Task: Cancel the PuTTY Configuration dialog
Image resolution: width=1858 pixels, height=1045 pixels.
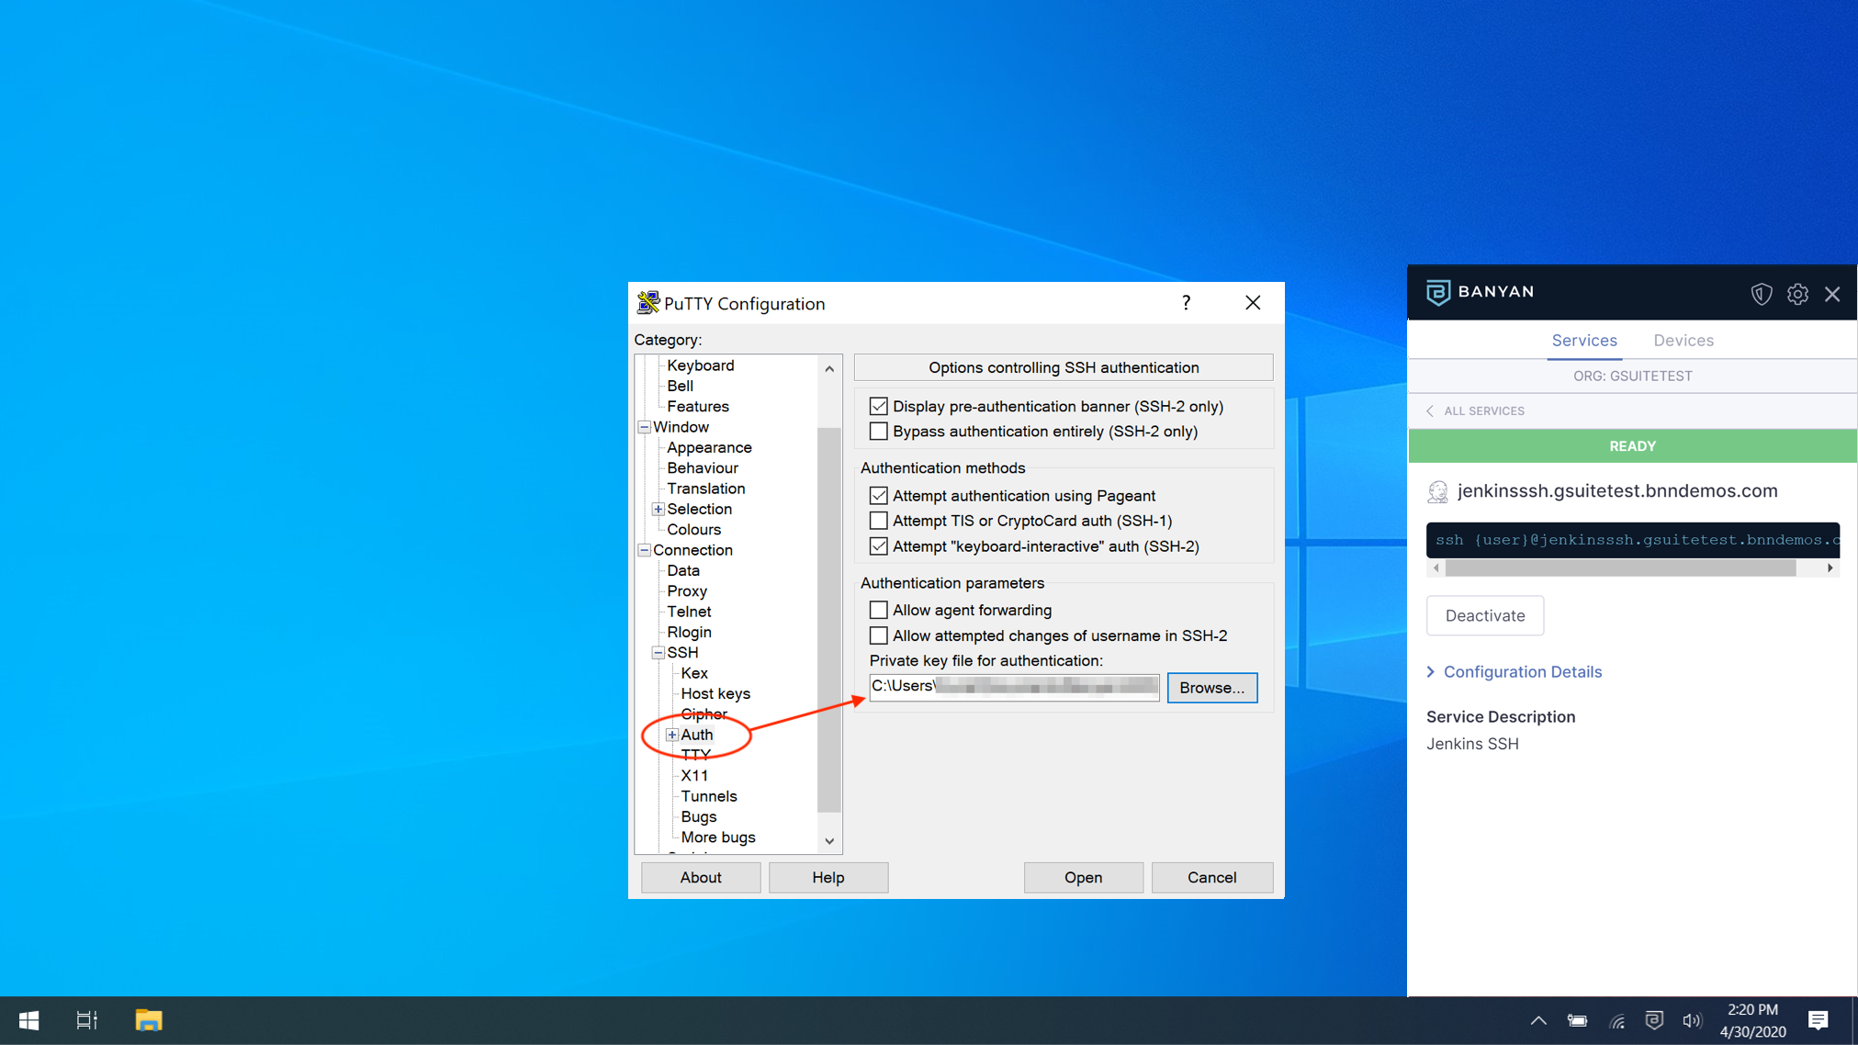Action: point(1211,878)
